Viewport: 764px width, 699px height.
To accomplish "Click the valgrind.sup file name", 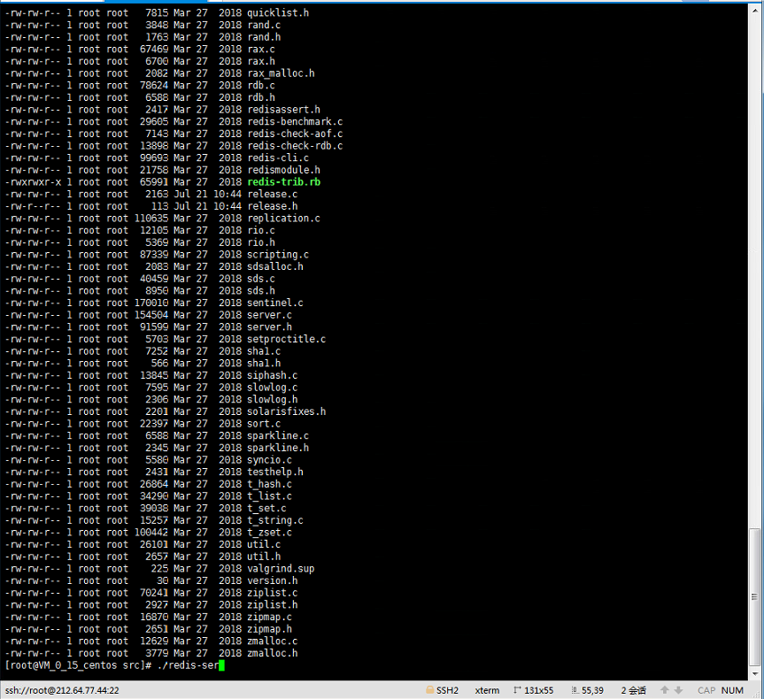I will coord(281,568).
